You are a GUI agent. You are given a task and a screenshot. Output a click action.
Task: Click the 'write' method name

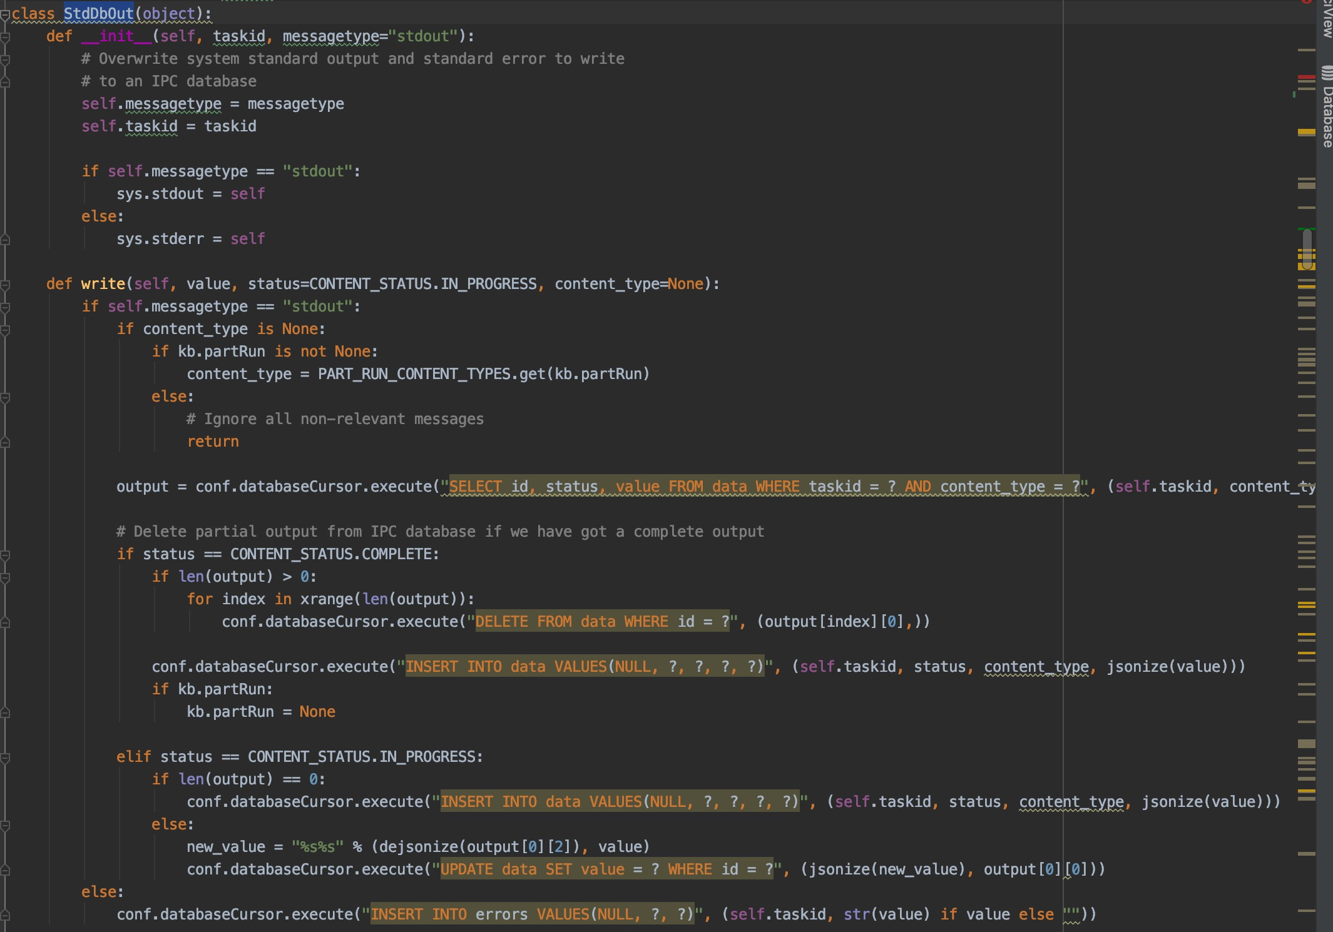(103, 284)
